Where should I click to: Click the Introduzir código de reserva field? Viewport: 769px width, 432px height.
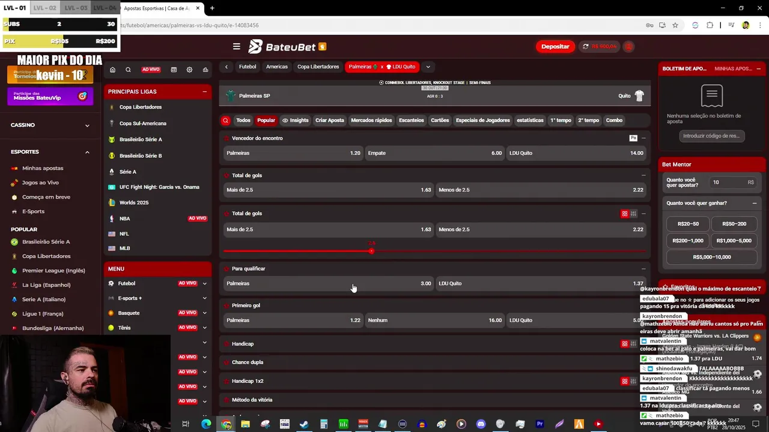712,136
